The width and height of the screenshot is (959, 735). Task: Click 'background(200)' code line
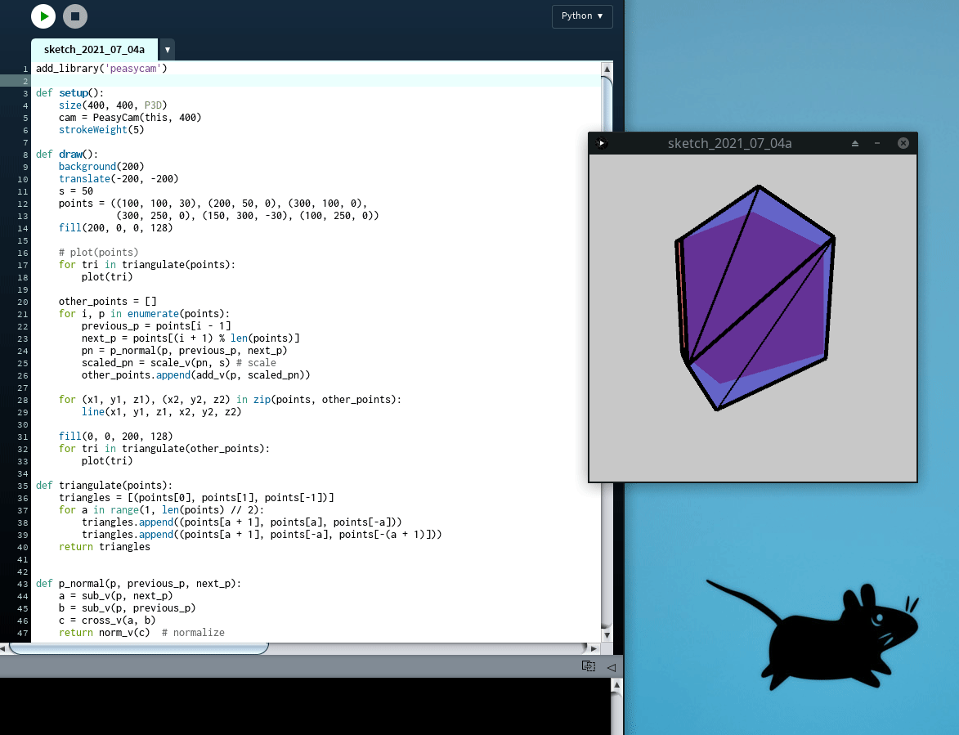coord(101,166)
